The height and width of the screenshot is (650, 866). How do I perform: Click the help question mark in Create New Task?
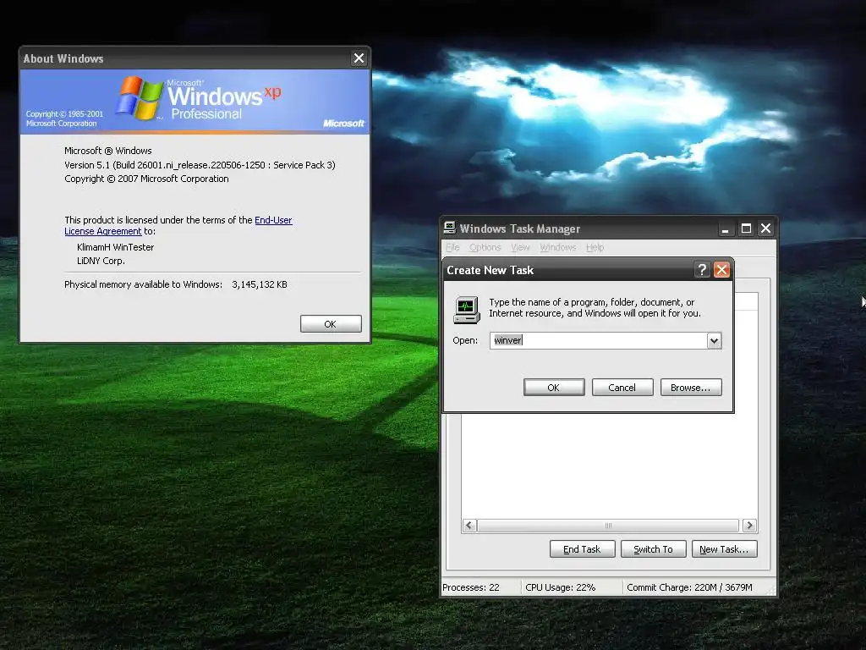click(702, 270)
